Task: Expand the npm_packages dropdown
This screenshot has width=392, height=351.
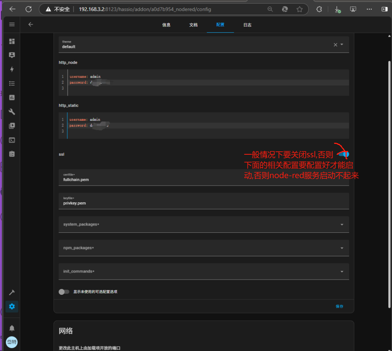Action: point(342,248)
